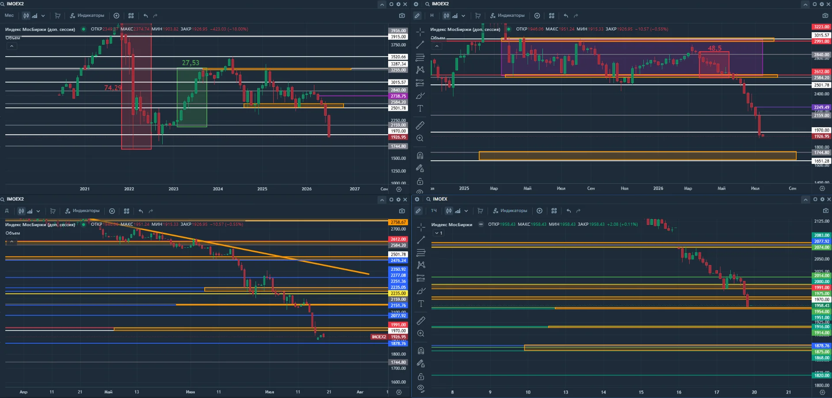Select trend line tool in bottom-right chart
832x398 pixels.
coord(421,240)
